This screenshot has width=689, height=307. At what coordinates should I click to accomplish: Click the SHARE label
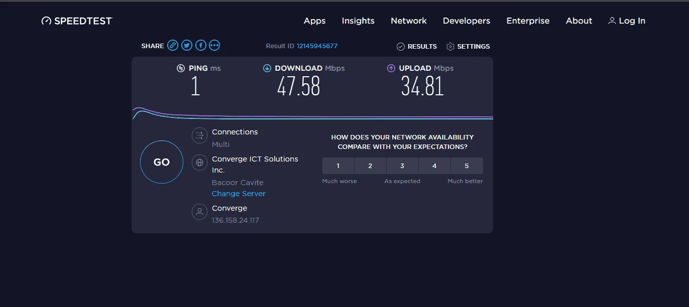click(x=153, y=46)
